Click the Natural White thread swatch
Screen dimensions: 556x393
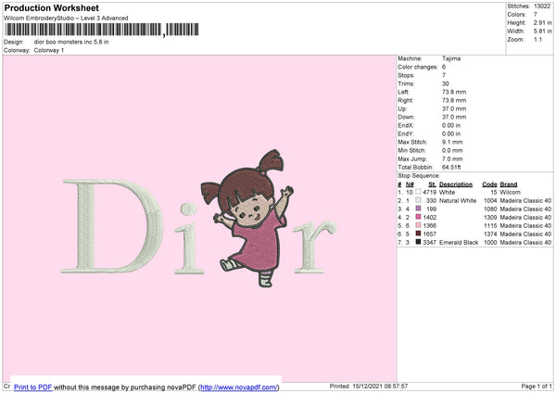418,200
